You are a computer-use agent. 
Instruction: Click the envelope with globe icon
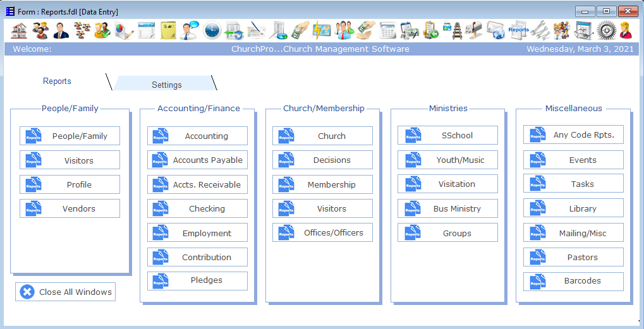pyautogui.click(x=495, y=30)
